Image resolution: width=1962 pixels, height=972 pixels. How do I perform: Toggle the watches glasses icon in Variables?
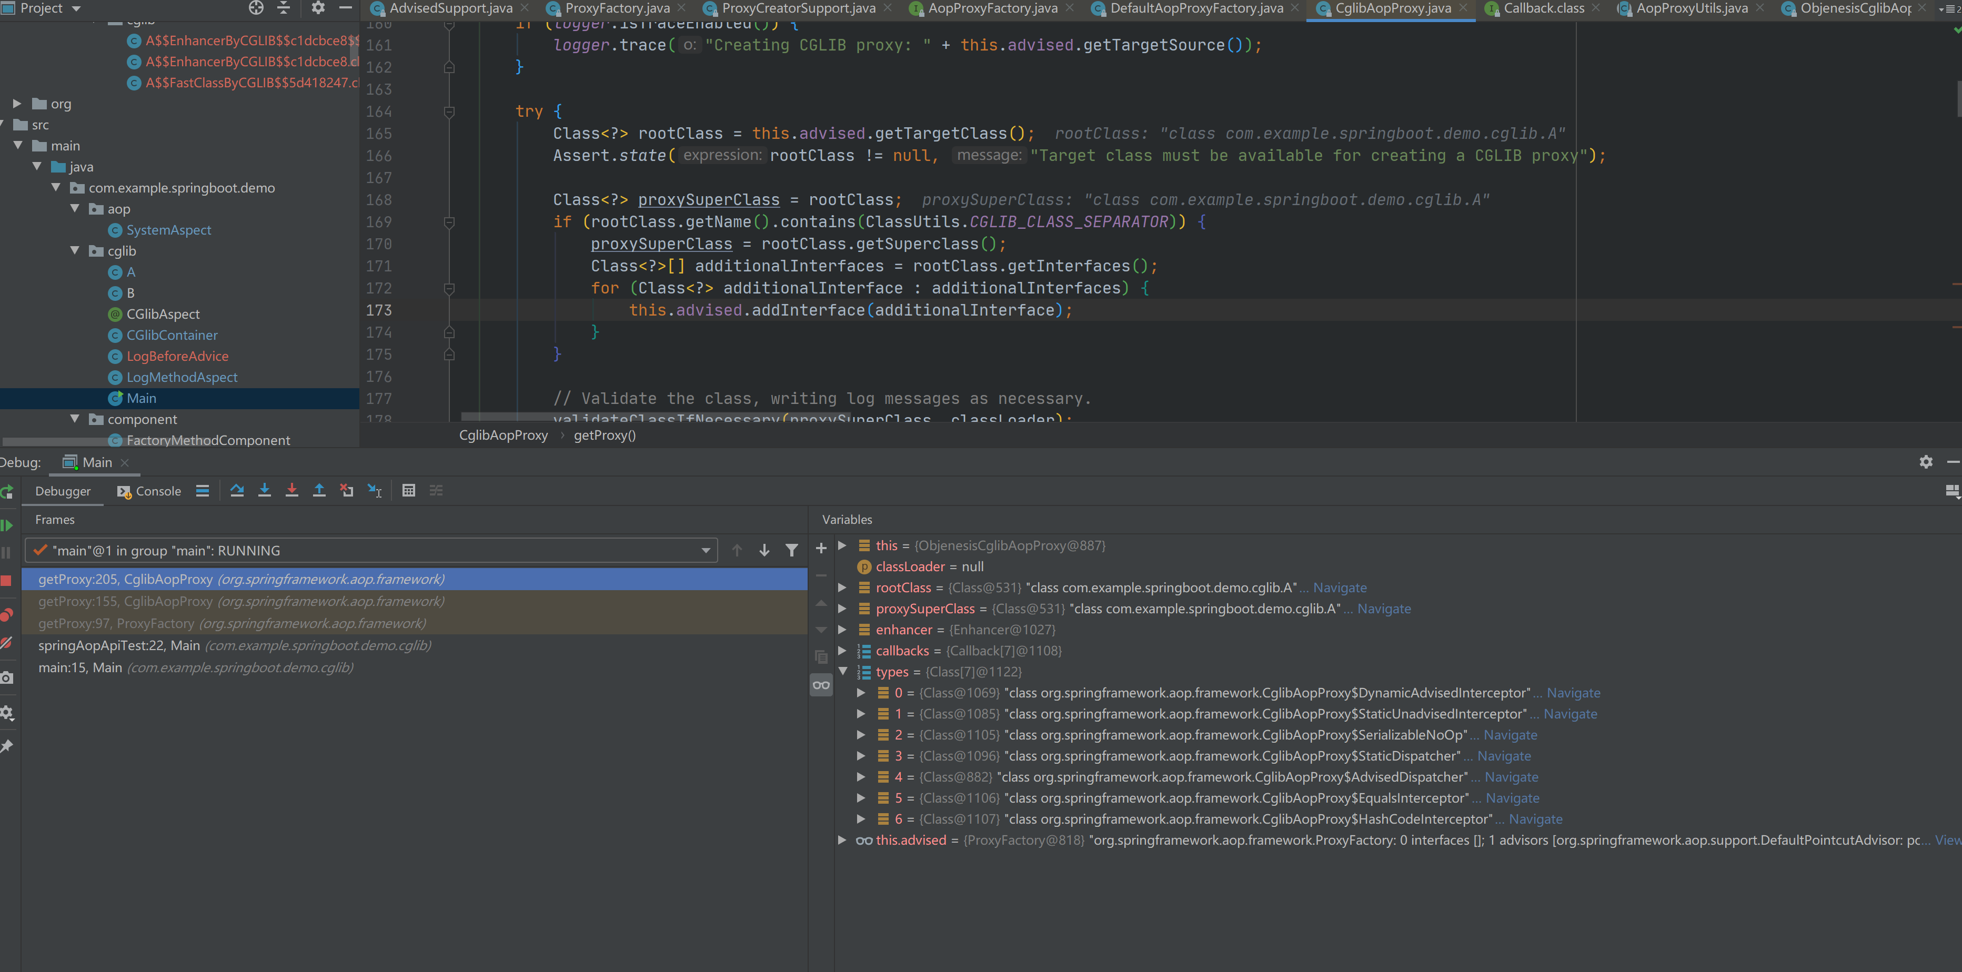[821, 685]
